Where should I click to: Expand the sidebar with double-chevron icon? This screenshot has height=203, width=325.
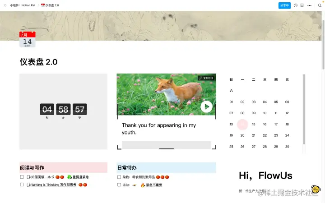point(5,5)
